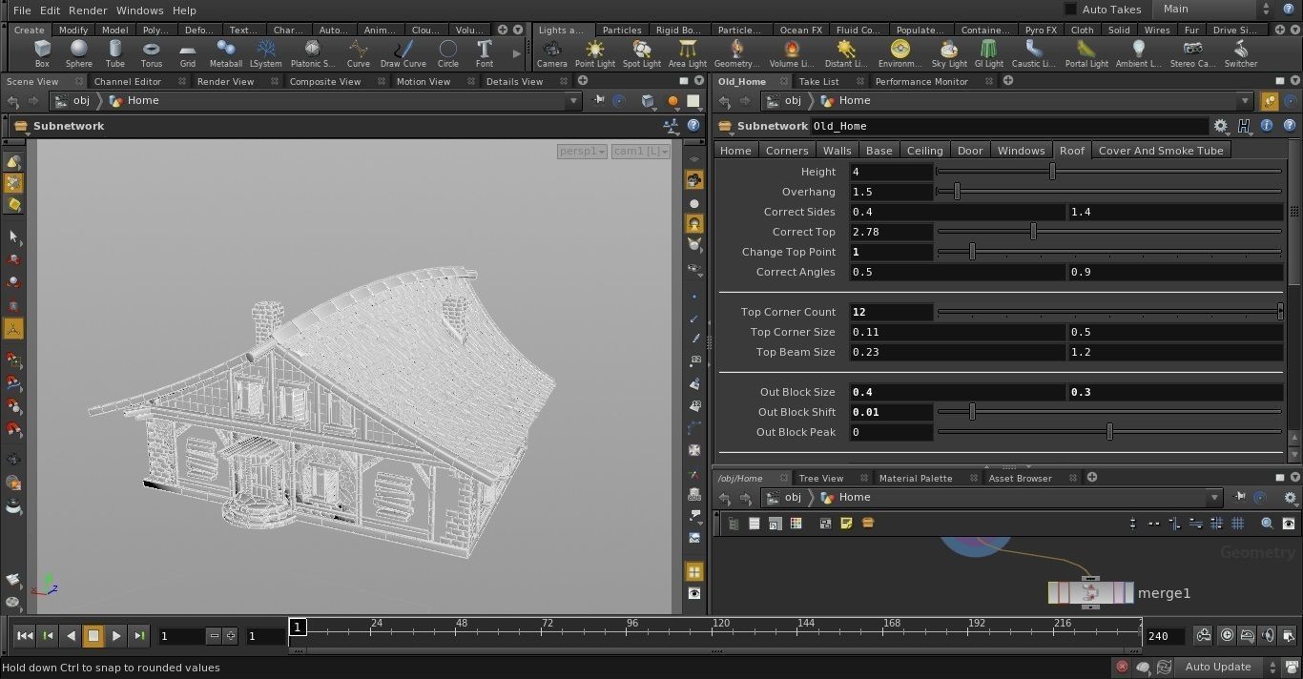Viewport: 1303px width, 679px height.
Task: Select the LSystem tool
Action: [x=266, y=53]
